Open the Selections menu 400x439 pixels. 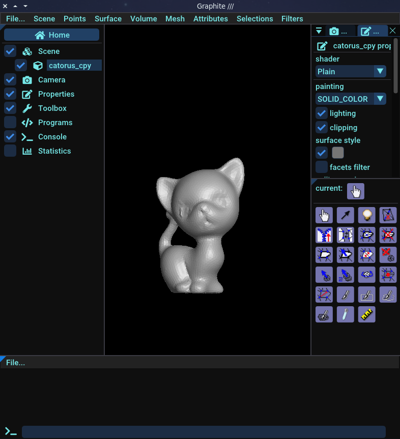tap(254, 19)
